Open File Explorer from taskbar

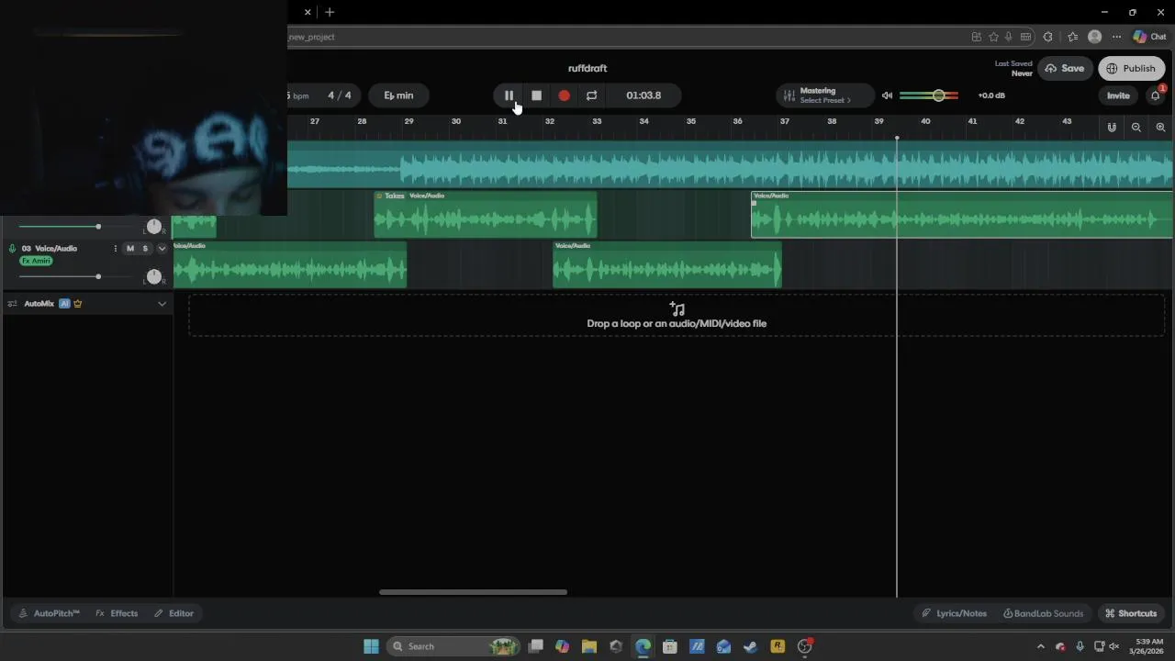(589, 646)
